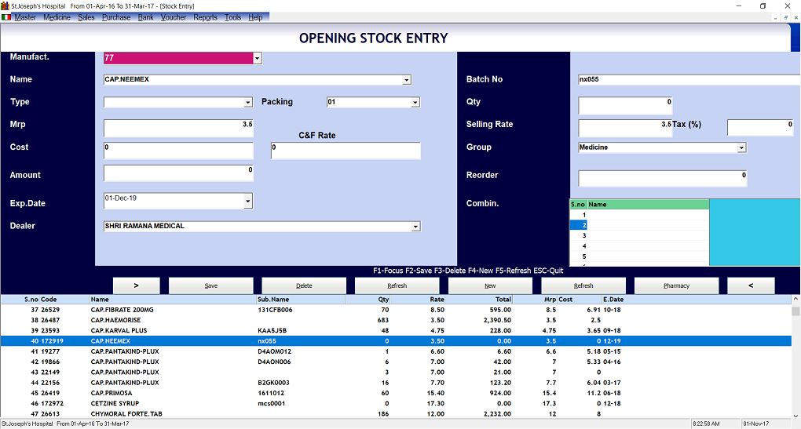Click the app icon in title bar
The image size is (801, 429).
[x=5, y=5]
